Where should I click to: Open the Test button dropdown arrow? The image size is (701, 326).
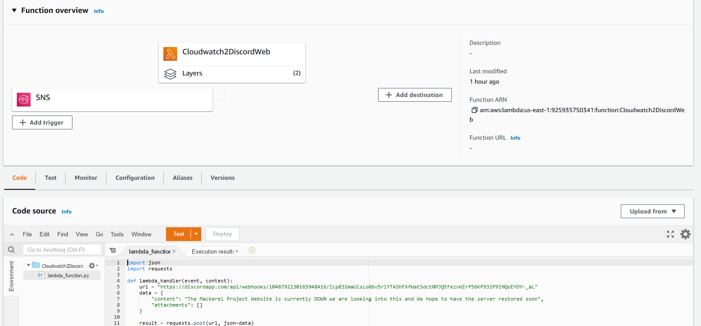coord(196,234)
